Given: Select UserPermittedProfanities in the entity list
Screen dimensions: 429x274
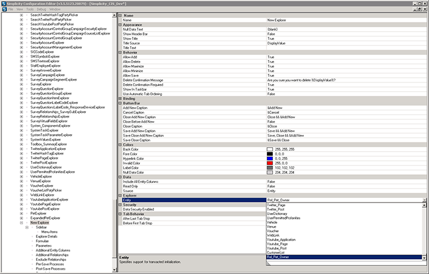Looking at the screenshot, I should pos(284,218).
